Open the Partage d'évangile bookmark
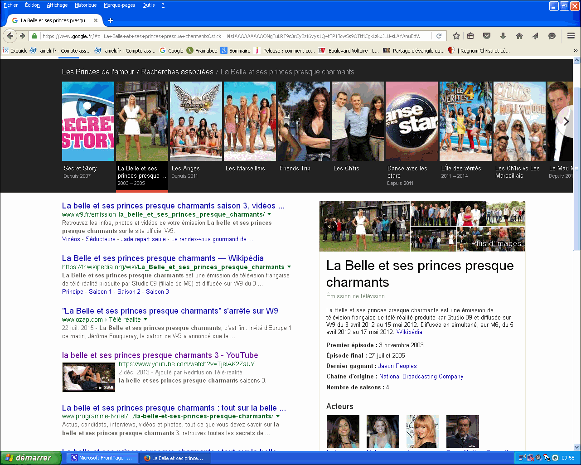Screen dimensions: 581x465 point(414,51)
